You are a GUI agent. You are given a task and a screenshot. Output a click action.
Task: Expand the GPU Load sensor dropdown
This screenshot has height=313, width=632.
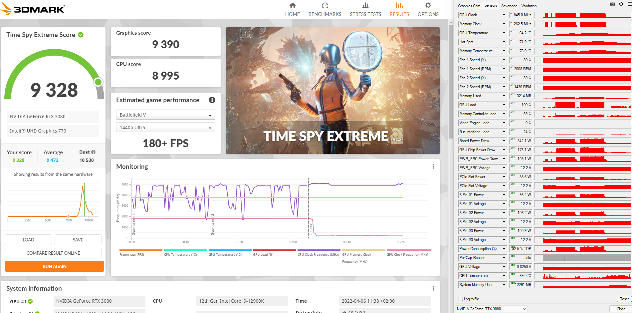pos(504,105)
